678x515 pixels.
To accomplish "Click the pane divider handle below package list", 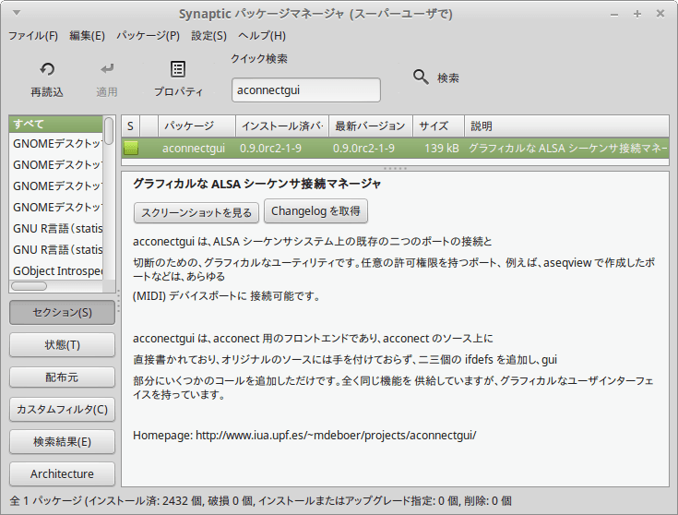I will 395,168.
